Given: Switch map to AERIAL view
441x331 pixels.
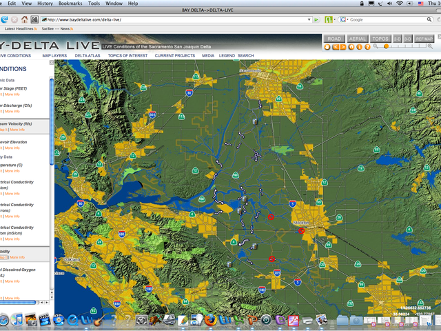Looking at the screenshot, I should [357, 39].
